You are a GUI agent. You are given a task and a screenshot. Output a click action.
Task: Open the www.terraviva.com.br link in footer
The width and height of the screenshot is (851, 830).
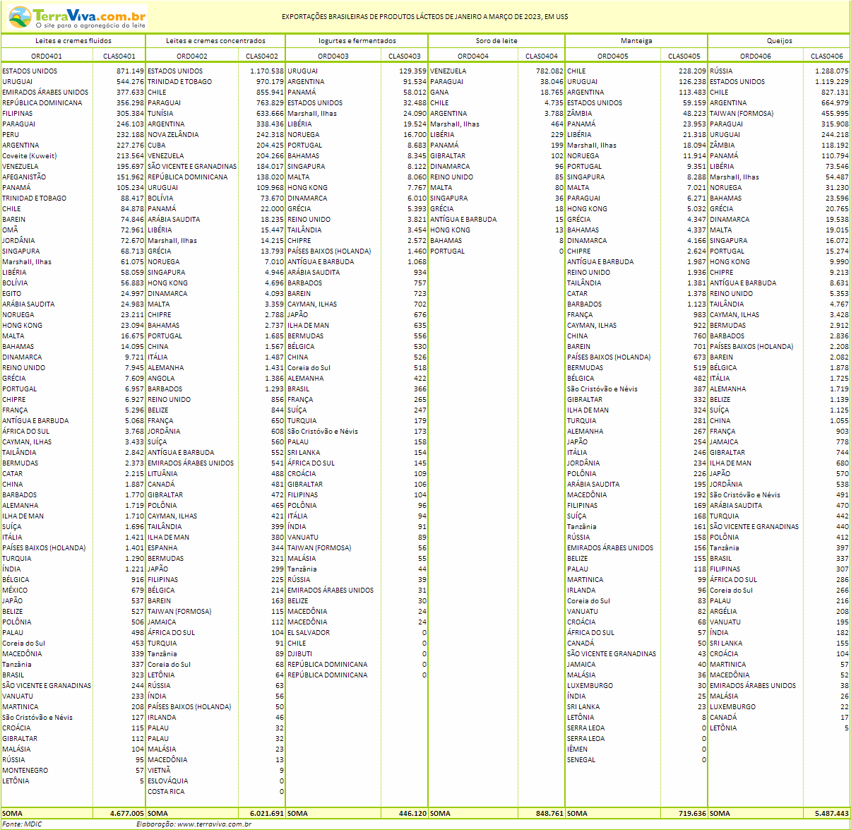[x=213, y=824]
